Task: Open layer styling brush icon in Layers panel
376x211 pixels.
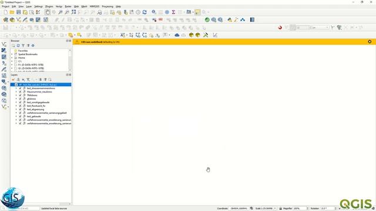Action: 13,80
